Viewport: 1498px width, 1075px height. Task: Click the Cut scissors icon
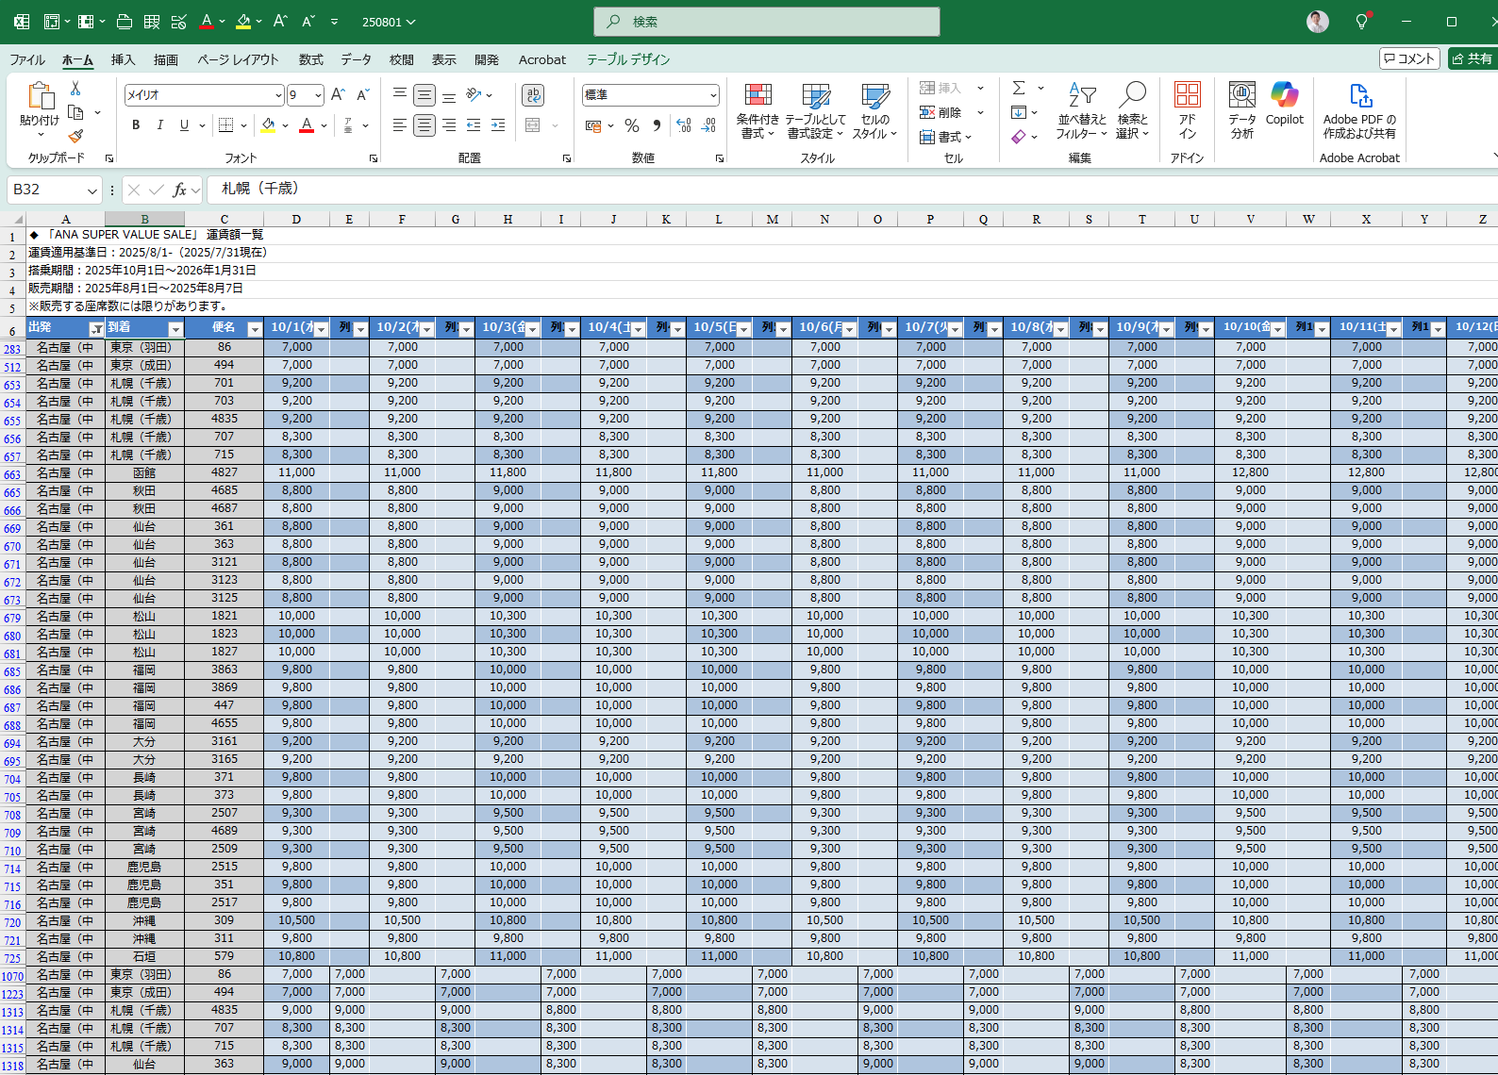pyautogui.click(x=75, y=88)
